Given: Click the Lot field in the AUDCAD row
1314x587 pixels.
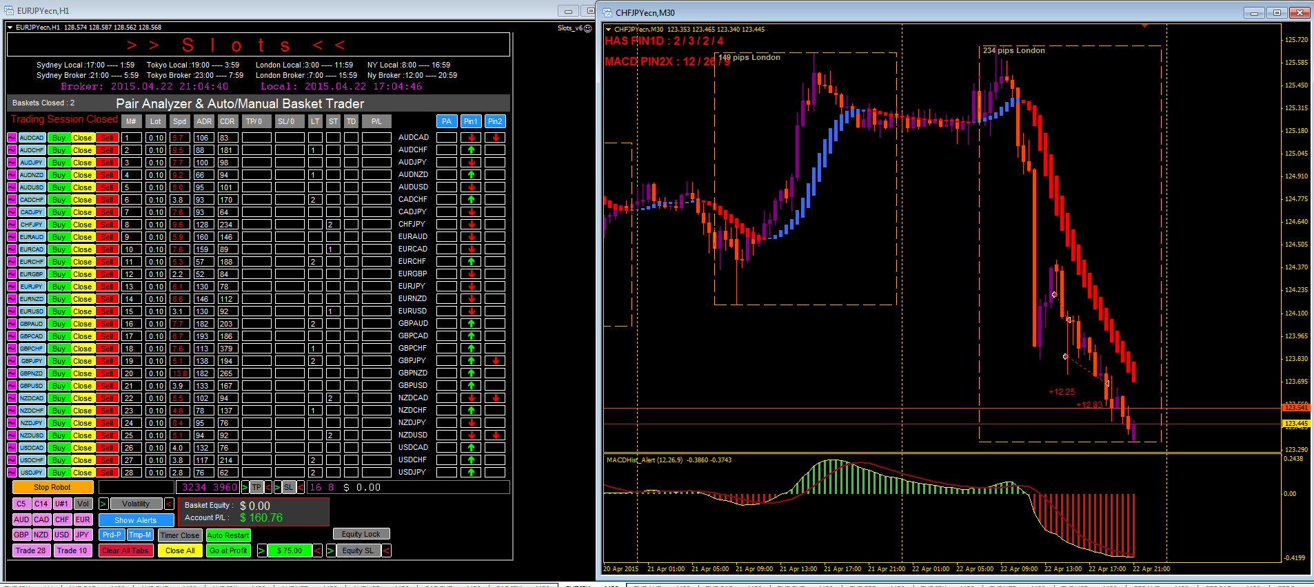Looking at the screenshot, I should point(156,138).
